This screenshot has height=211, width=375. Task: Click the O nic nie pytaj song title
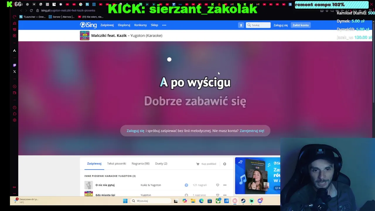[x=105, y=185]
